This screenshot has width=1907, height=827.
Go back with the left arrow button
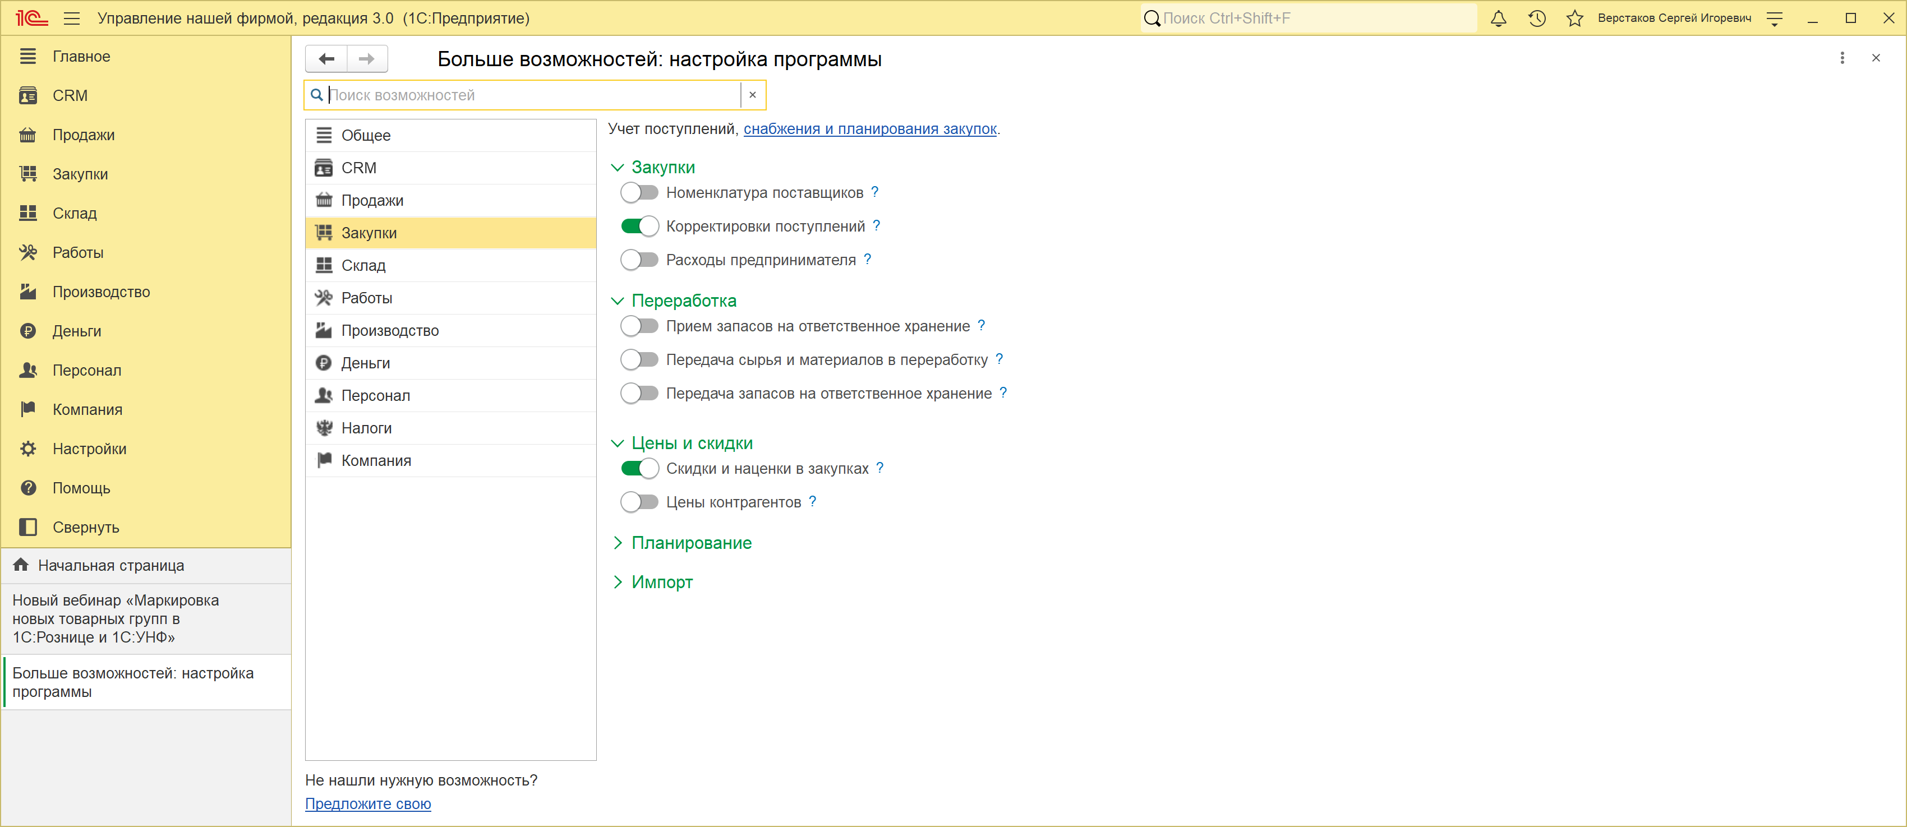326,58
